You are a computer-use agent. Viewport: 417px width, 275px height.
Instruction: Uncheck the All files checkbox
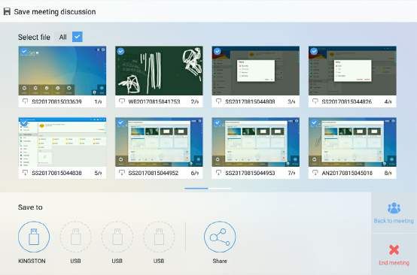tap(78, 37)
